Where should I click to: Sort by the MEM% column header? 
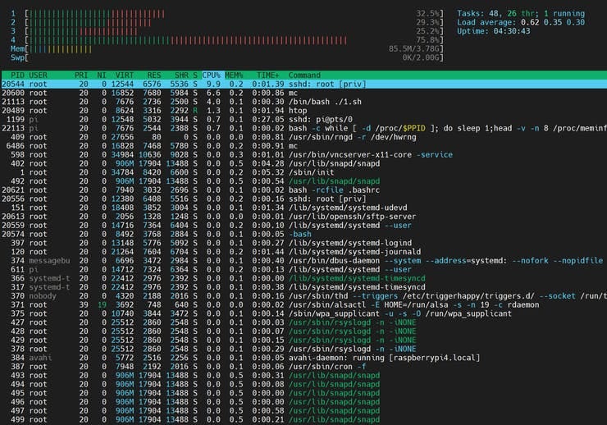tap(234, 75)
